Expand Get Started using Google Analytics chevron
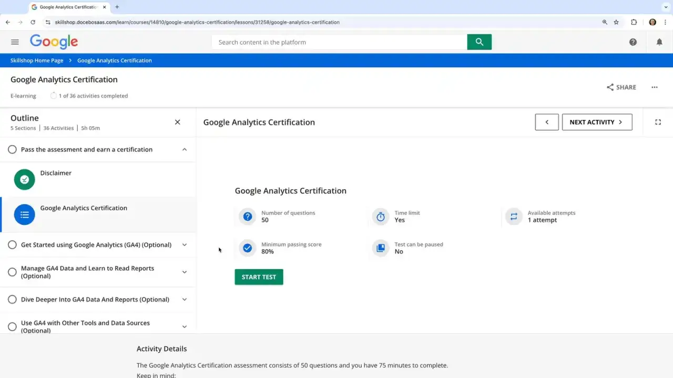The height and width of the screenshot is (378, 673). [185, 244]
